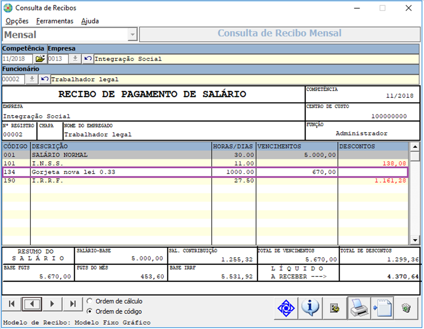Click Sal. Contribuição value 1.255,32

[x=237, y=259]
